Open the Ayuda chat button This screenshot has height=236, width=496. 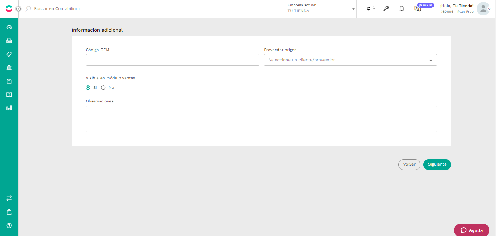pos(472,230)
